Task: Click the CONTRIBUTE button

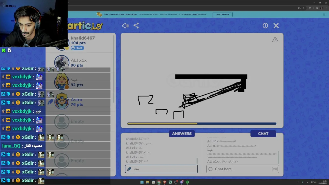Action: [222, 14]
